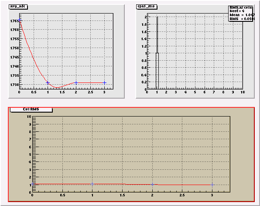Select the cpa1_rms title box
Viewport: 260px width, 206px height.
click(x=147, y=7)
